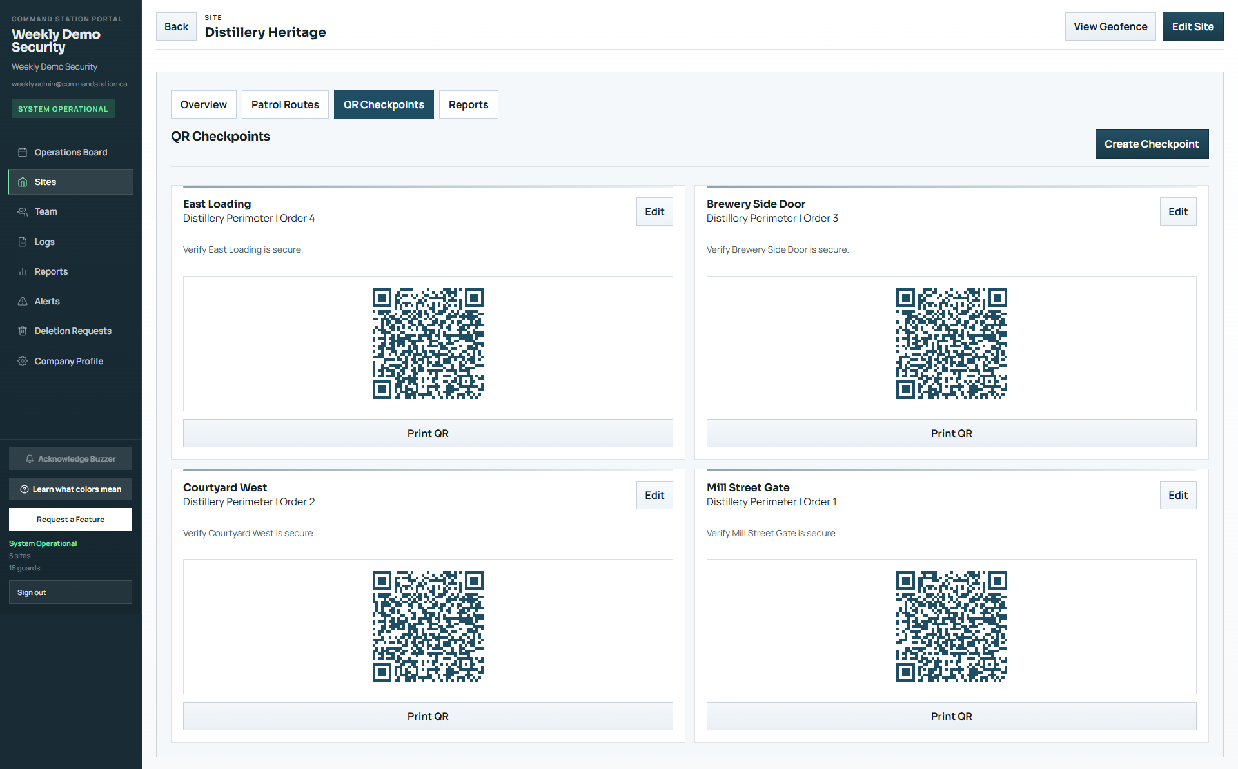
Task: Switch to the Overview tab
Action: click(204, 104)
